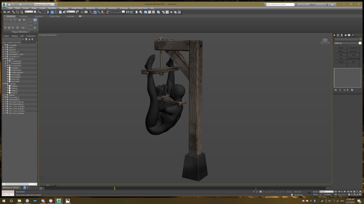Open Render Setup from main toolbar
Screen dimensions: 364x204
[163, 12]
